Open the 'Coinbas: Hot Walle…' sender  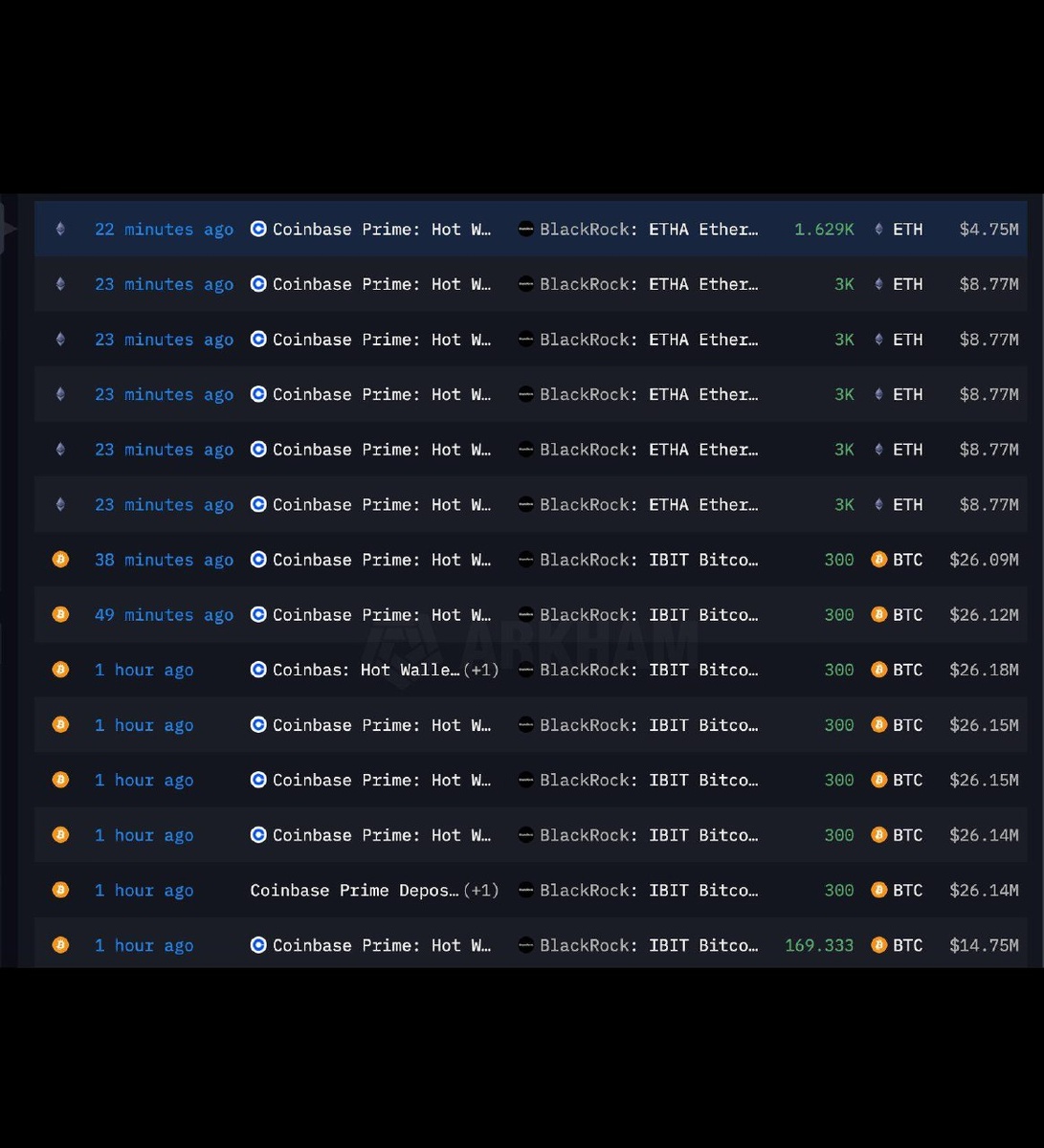366,671
